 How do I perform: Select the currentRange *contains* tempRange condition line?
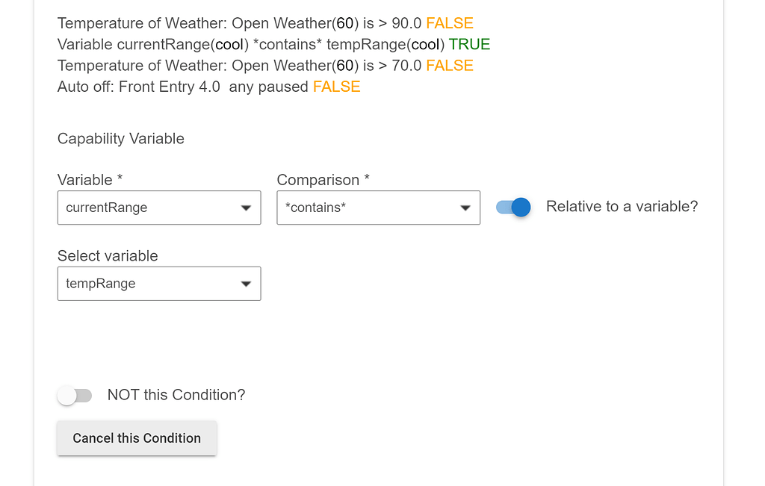(273, 44)
